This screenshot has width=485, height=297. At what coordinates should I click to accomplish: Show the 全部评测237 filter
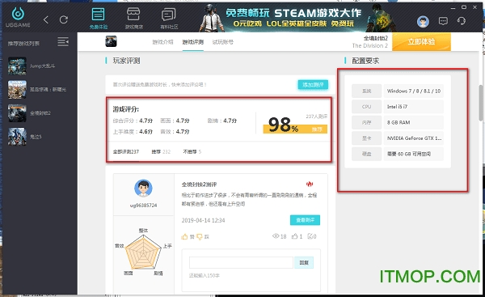point(126,152)
